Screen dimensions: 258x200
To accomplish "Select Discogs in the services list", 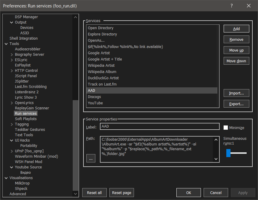I will [x=94, y=97].
